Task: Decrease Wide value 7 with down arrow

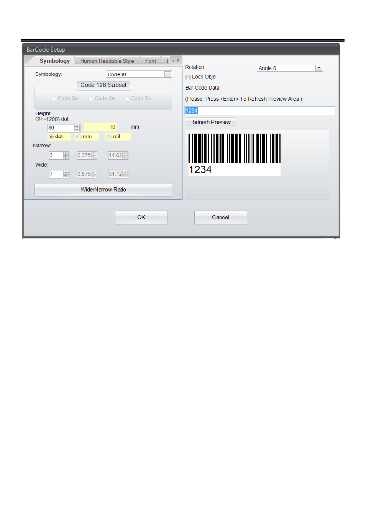Action: click(x=66, y=176)
